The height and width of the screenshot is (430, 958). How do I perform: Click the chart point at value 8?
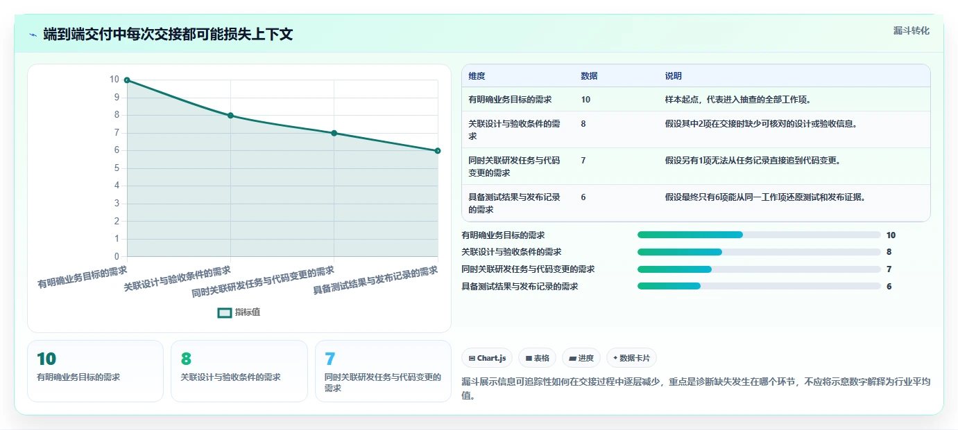coord(230,115)
